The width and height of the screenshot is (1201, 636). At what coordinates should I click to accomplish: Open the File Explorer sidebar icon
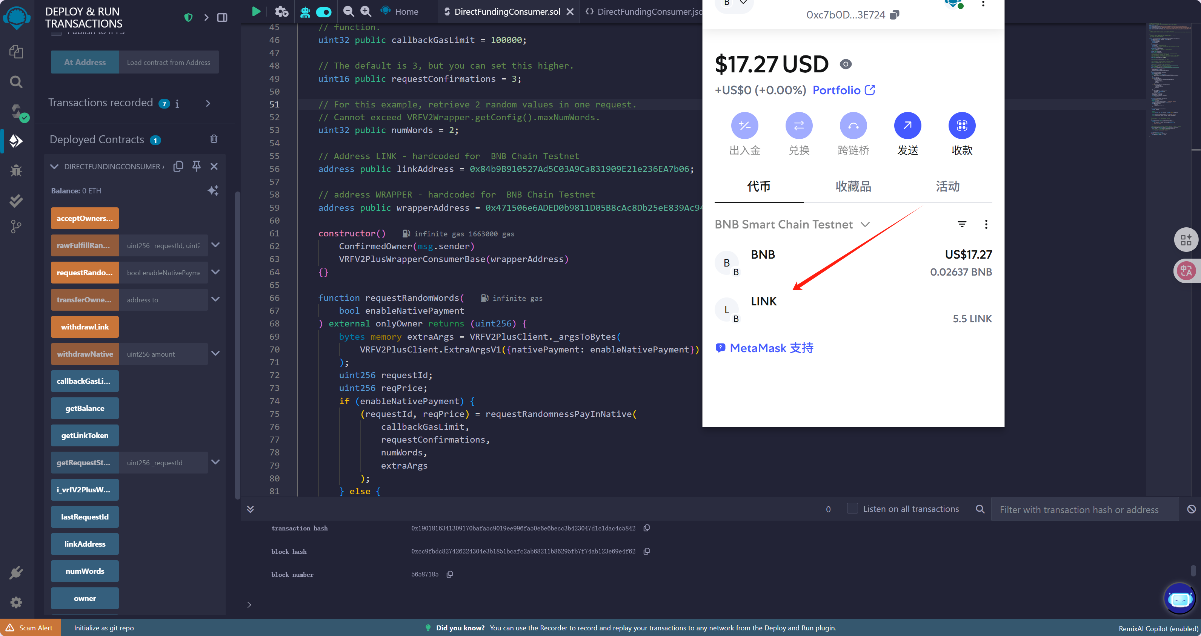tap(16, 52)
